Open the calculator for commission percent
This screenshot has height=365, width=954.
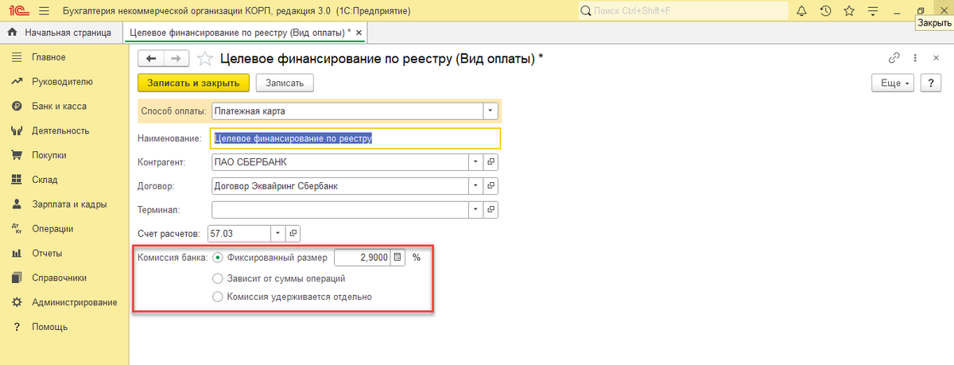[x=398, y=258]
